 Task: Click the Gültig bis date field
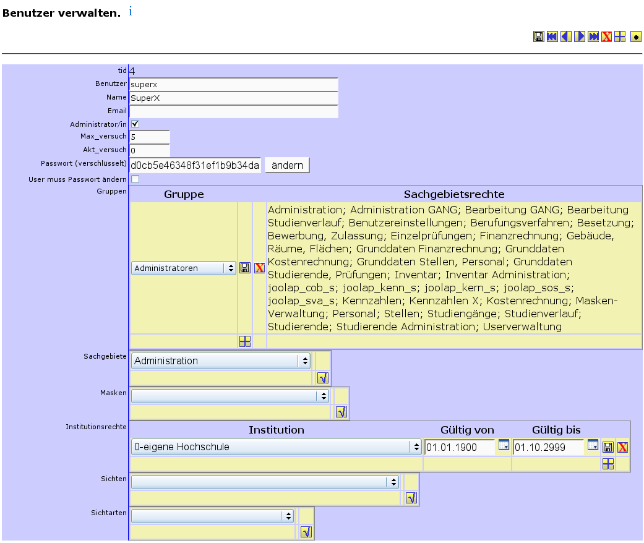tap(548, 447)
